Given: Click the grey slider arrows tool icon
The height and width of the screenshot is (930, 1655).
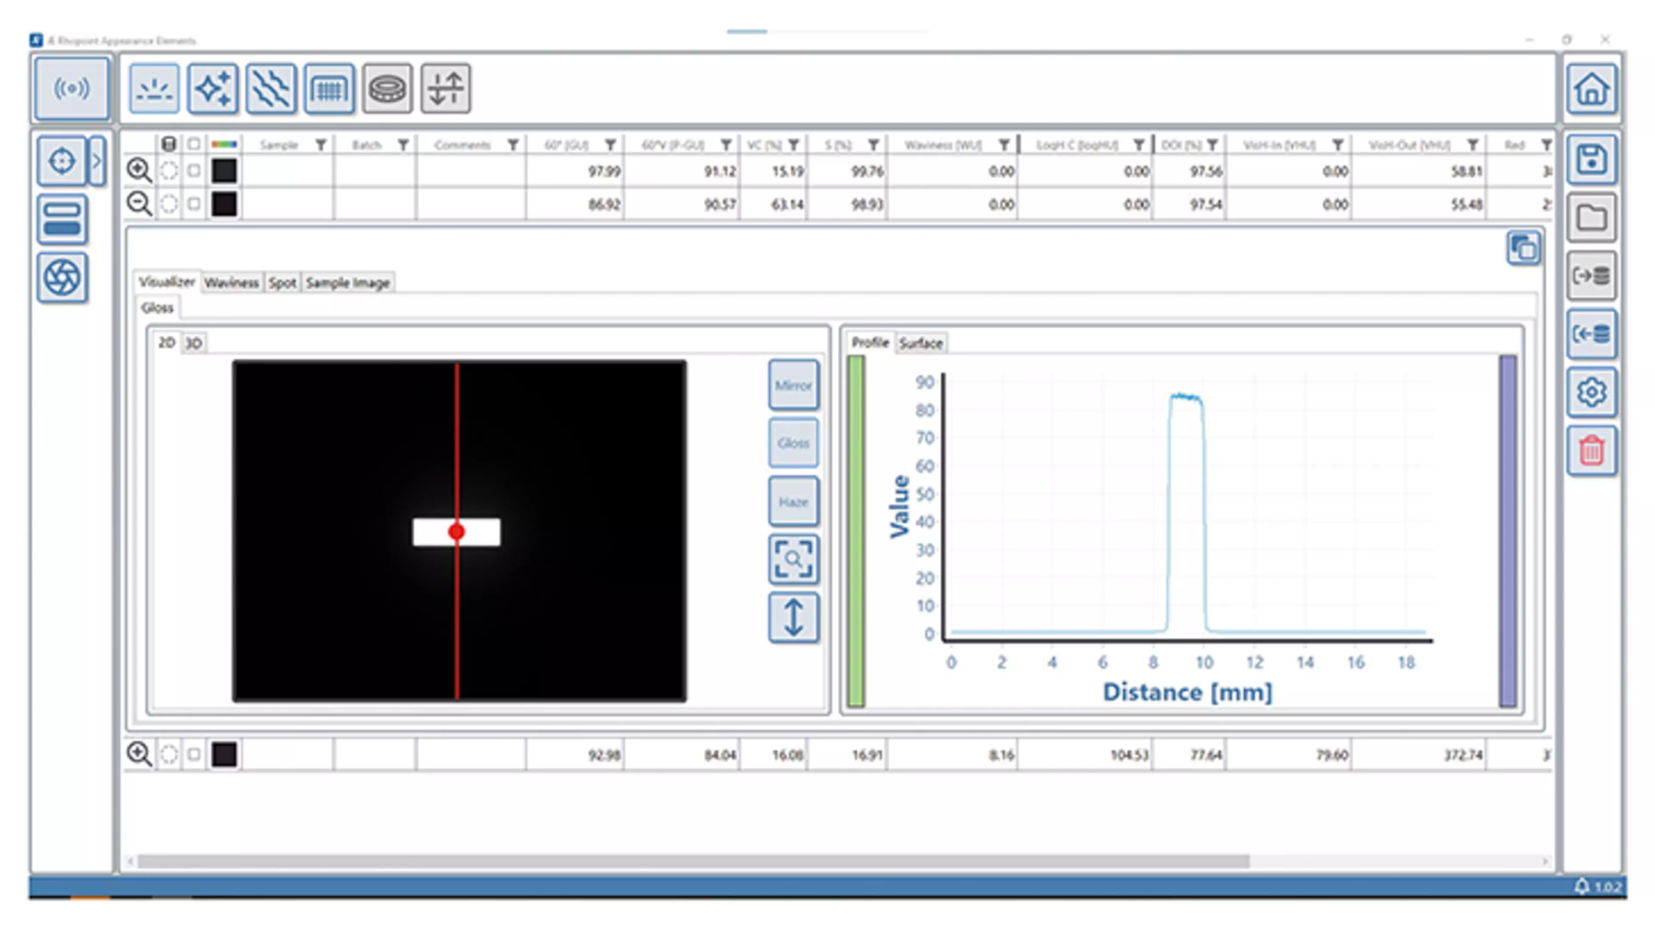Looking at the screenshot, I should pyautogui.click(x=445, y=89).
